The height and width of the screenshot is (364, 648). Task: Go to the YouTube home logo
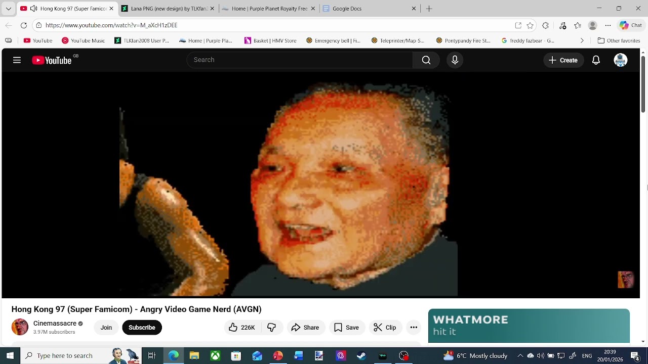[52, 60]
